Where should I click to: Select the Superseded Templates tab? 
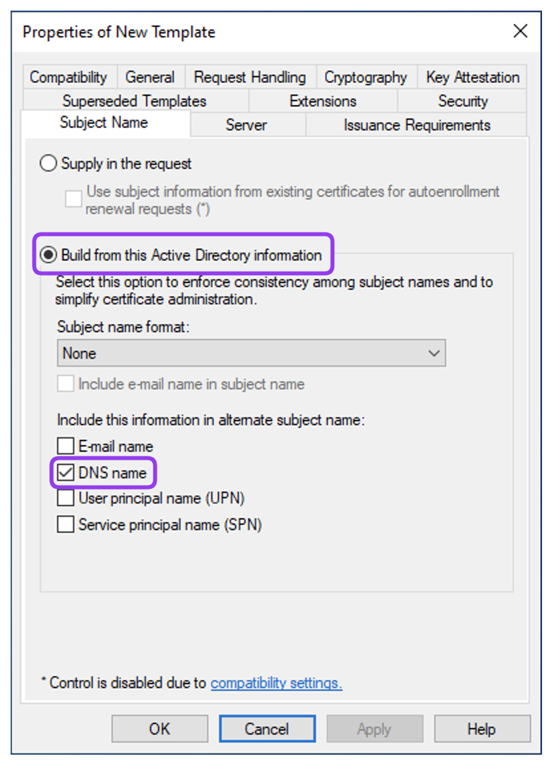tap(135, 101)
